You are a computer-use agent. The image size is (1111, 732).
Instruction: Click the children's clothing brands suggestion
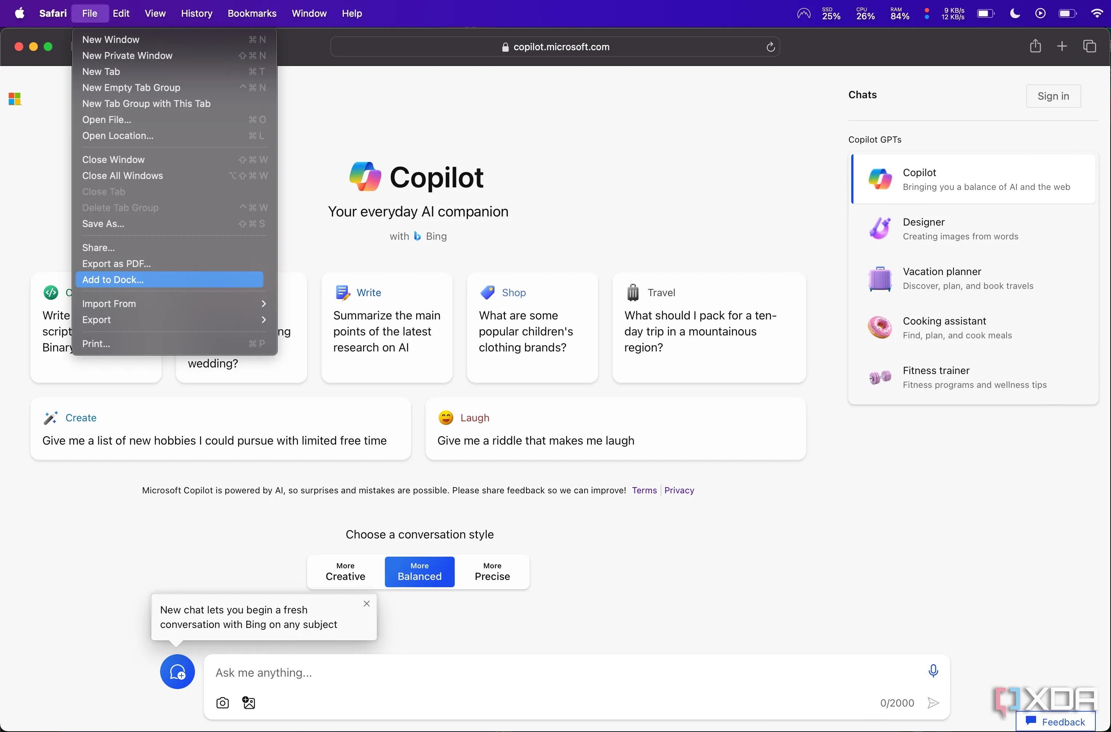pos(533,328)
